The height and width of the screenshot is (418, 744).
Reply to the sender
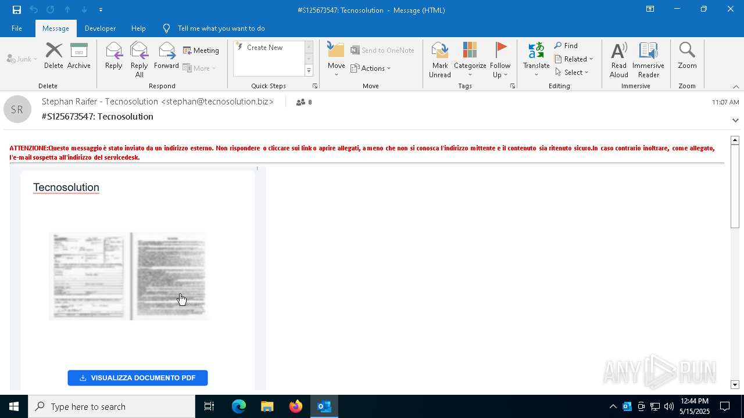(114, 56)
